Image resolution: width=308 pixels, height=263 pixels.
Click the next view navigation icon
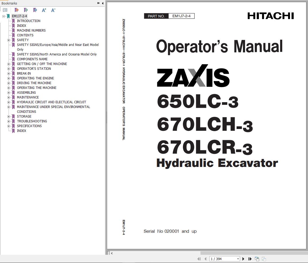pyautogui.click(x=264, y=259)
